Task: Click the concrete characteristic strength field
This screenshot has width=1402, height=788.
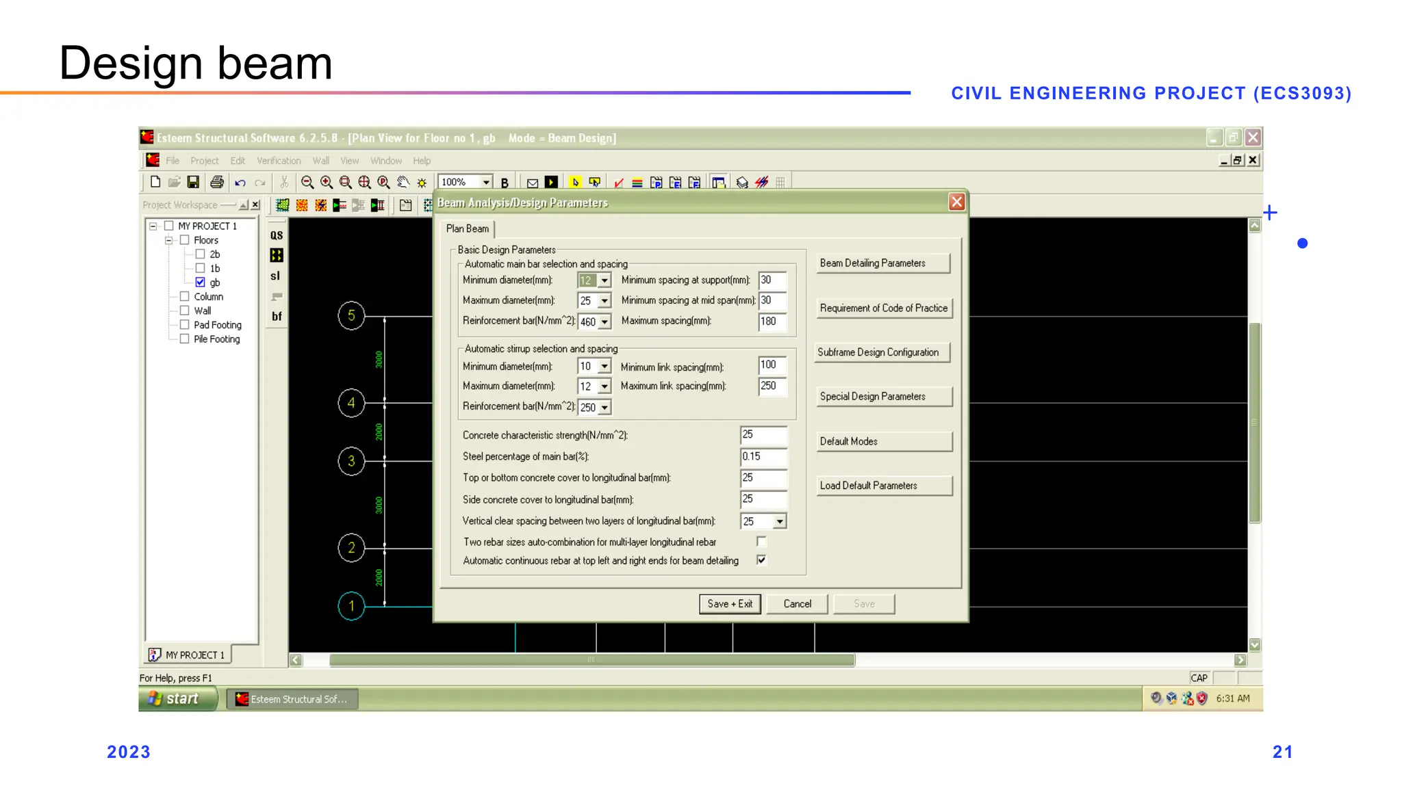Action: (763, 435)
